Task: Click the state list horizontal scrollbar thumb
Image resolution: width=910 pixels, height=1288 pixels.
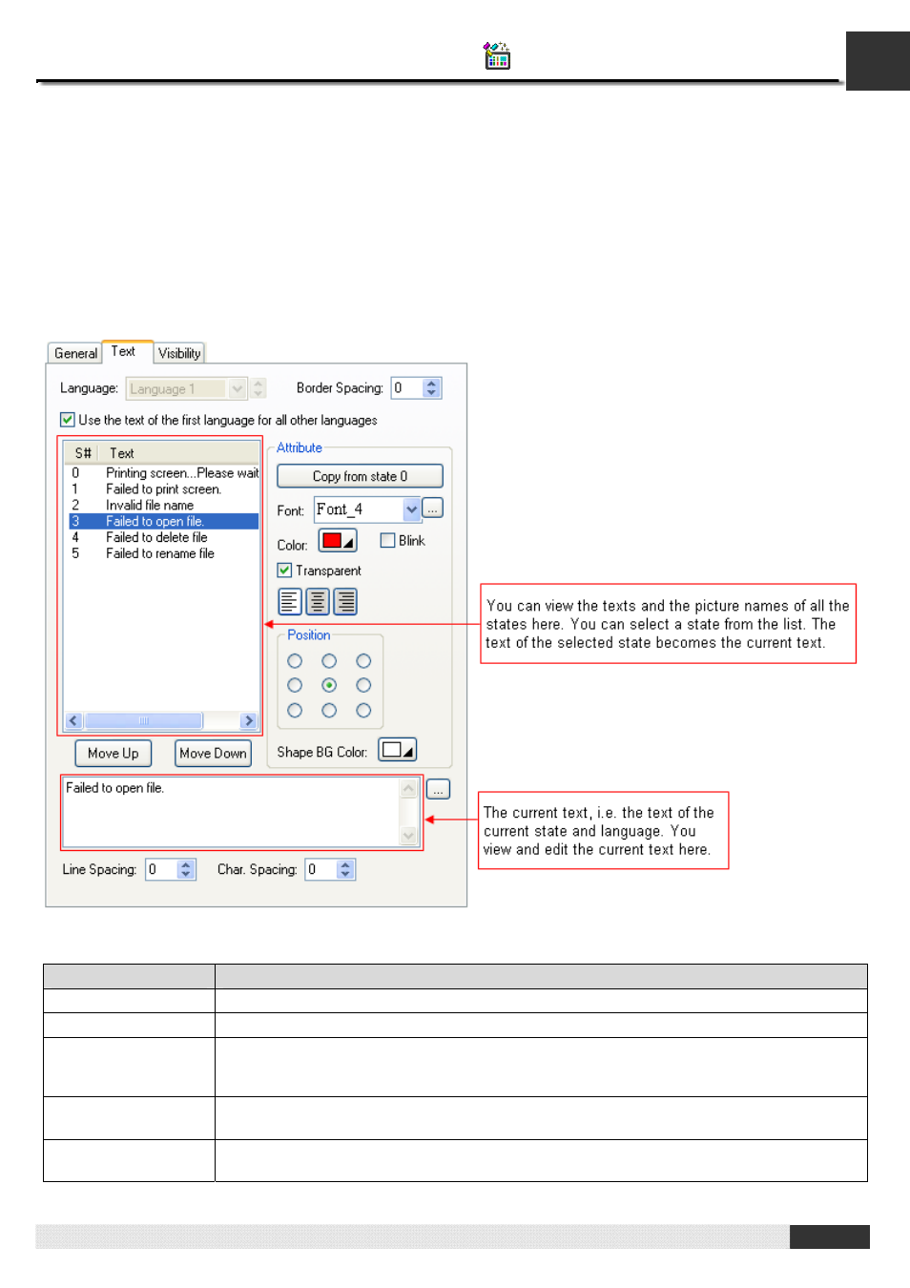Action: pos(144,721)
